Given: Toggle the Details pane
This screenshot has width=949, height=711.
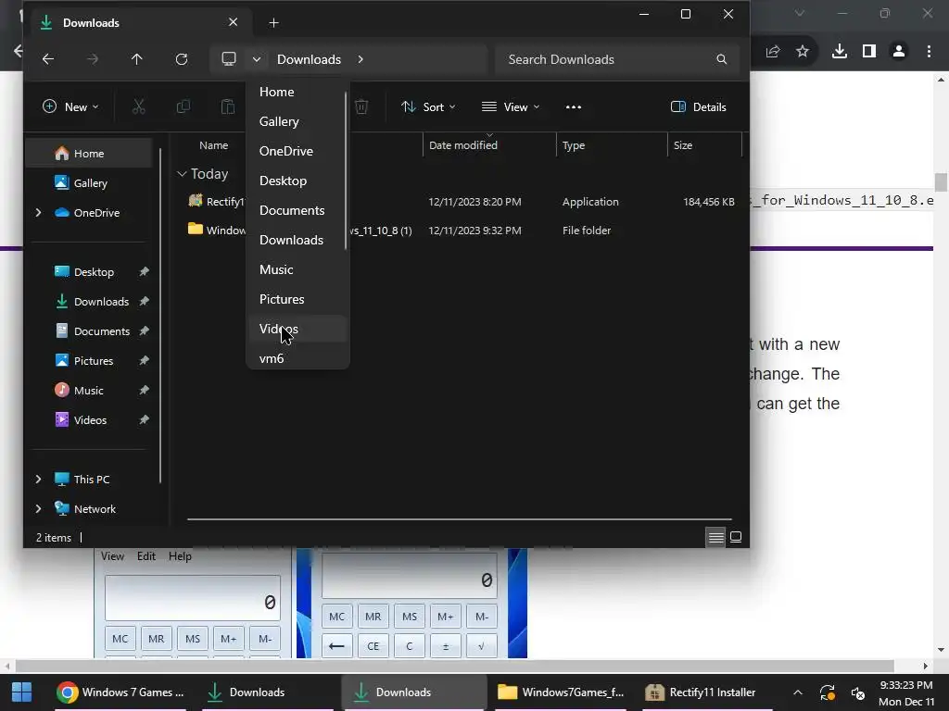Looking at the screenshot, I should pyautogui.click(x=699, y=107).
